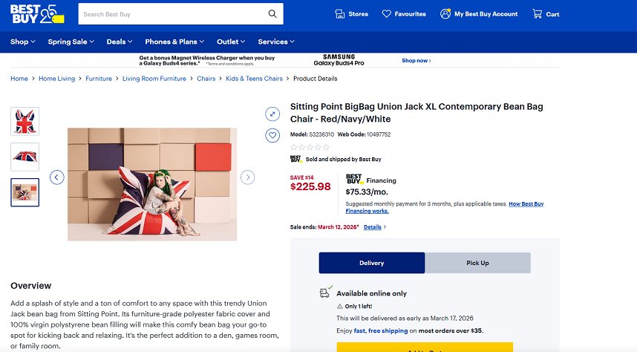This screenshot has width=637, height=352.
Task: Show previous product image
Action: (57, 177)
